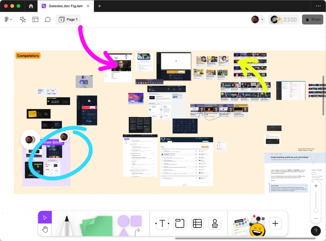Screen dimensions: 326x241
Task: Switch to the Hand tool
Action: point(45,229)
